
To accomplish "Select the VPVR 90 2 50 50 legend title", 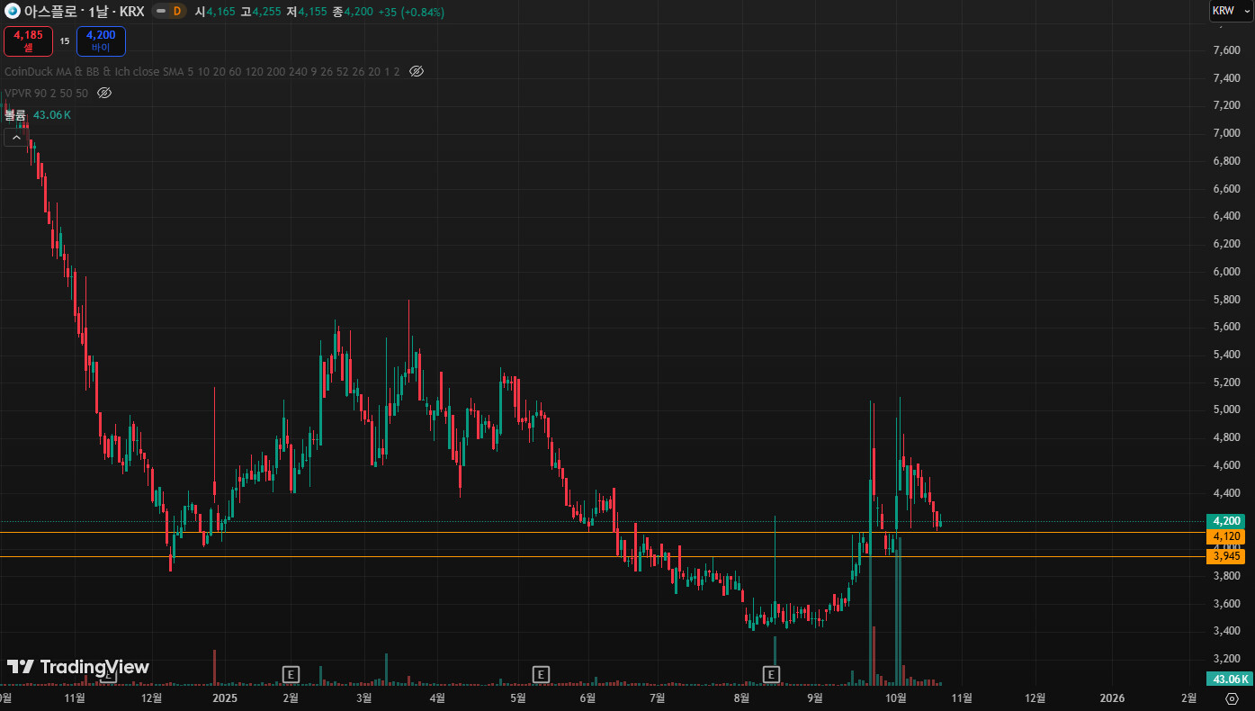I will pos(46,93).
